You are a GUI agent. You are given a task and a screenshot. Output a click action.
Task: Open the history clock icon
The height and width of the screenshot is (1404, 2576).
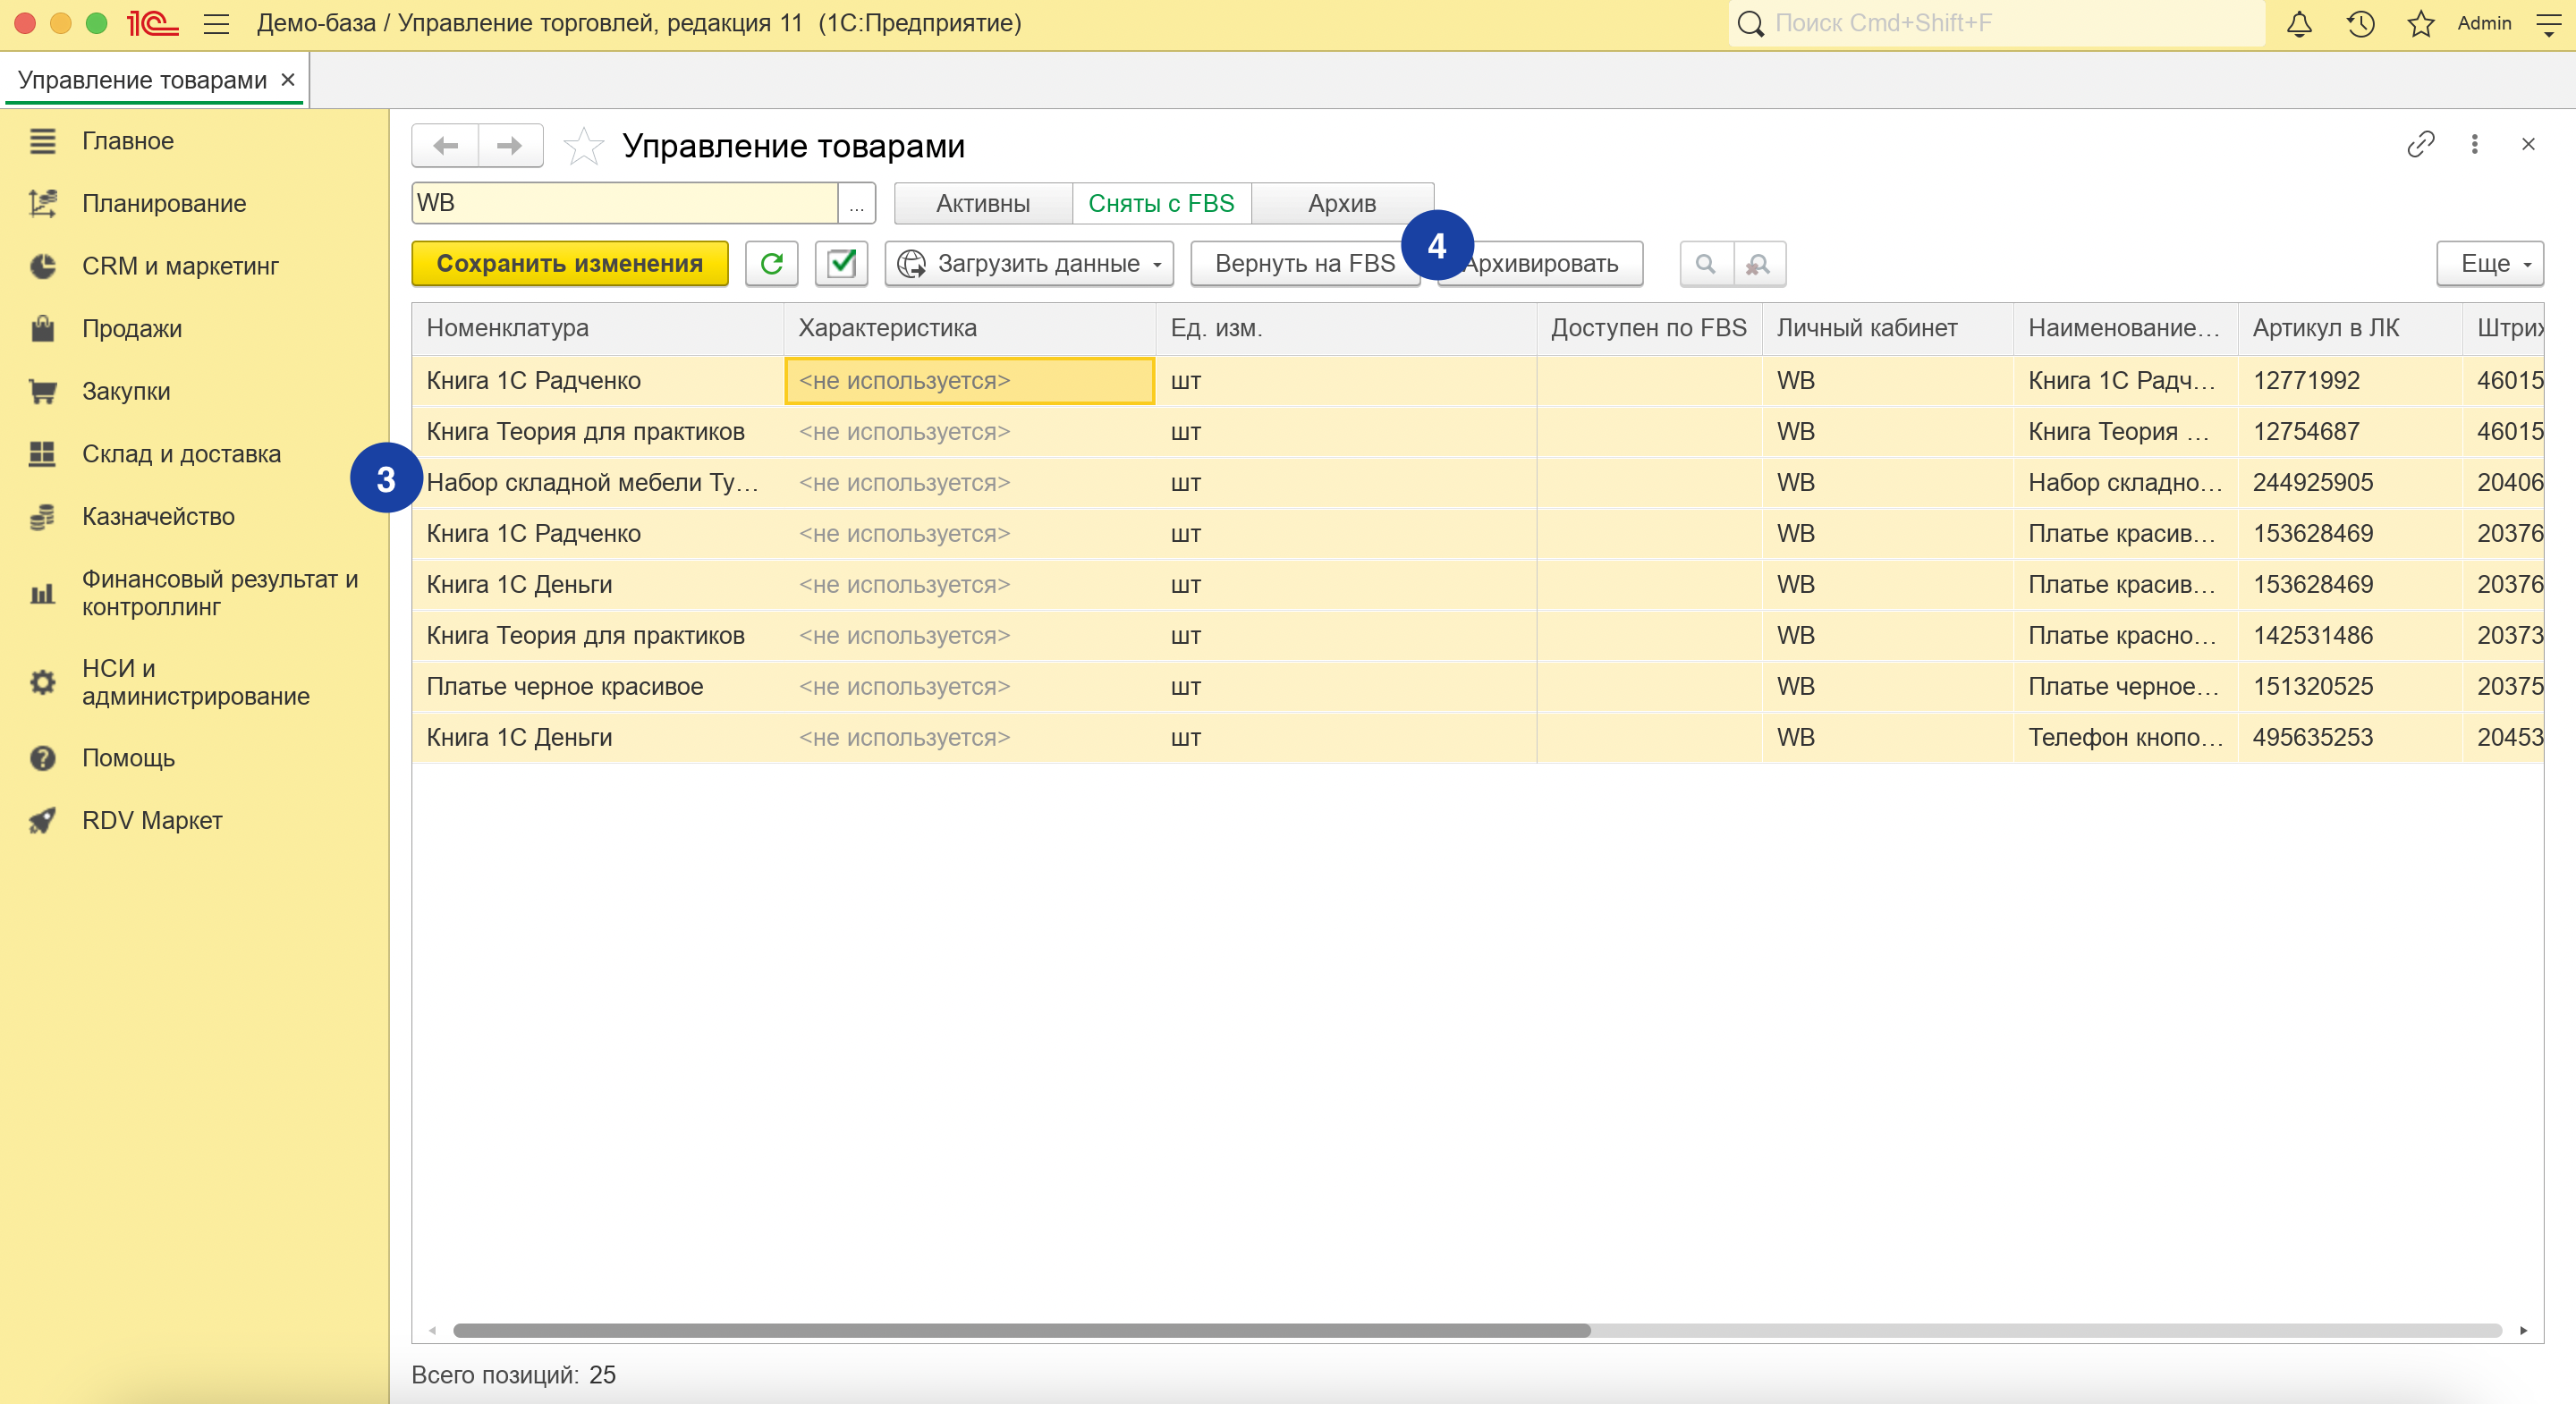(x=2360, y=24)
